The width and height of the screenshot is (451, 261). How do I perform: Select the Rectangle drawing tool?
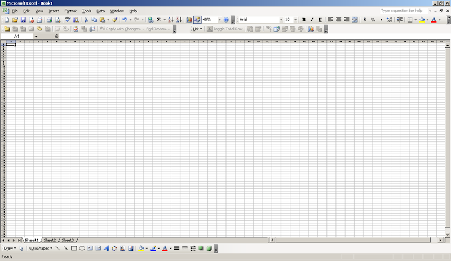(74, 248)
